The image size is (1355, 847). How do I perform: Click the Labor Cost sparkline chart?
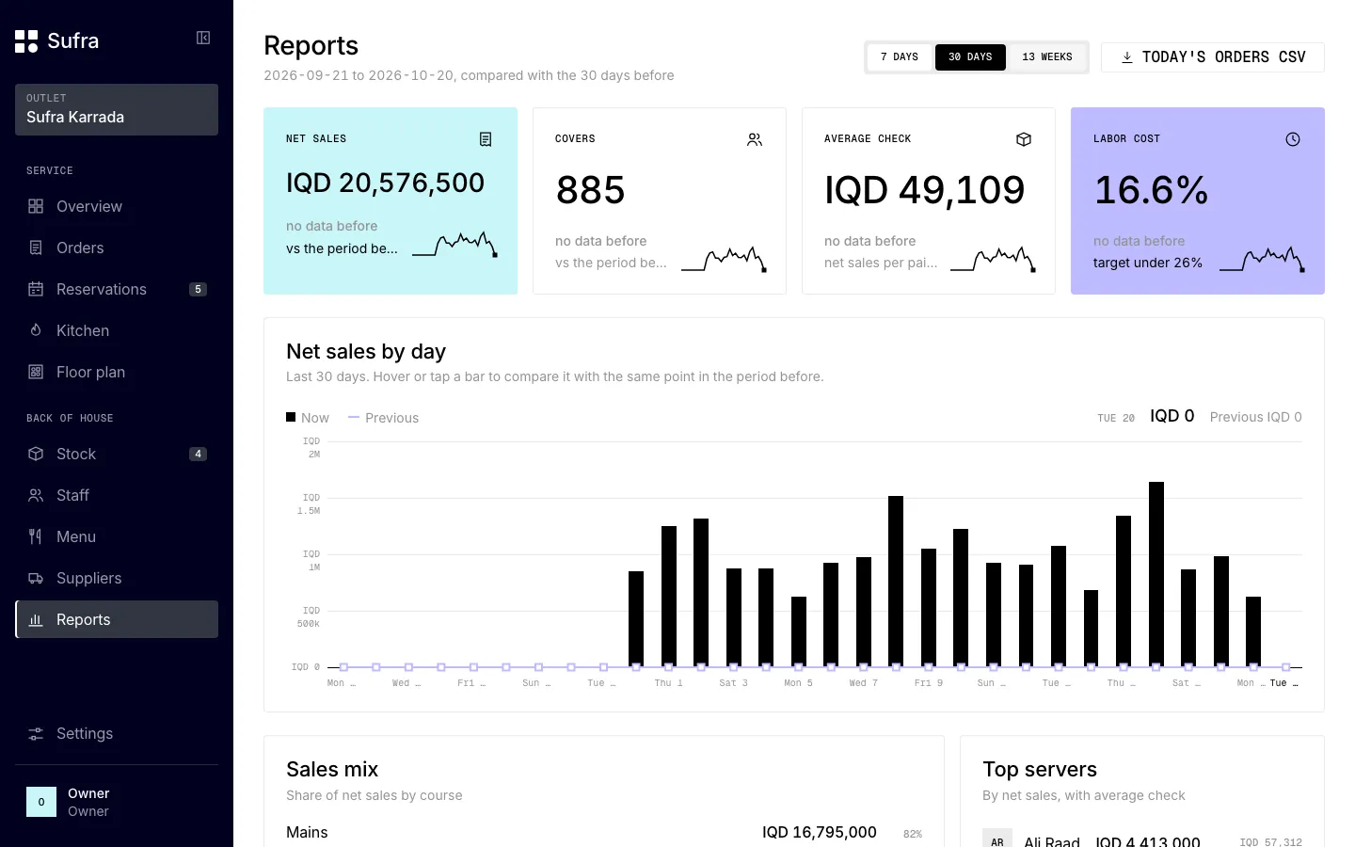1262,259
